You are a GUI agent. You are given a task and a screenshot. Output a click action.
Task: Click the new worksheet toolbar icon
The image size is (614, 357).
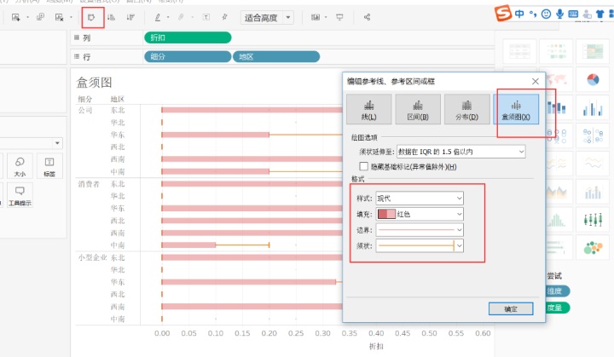15,17
